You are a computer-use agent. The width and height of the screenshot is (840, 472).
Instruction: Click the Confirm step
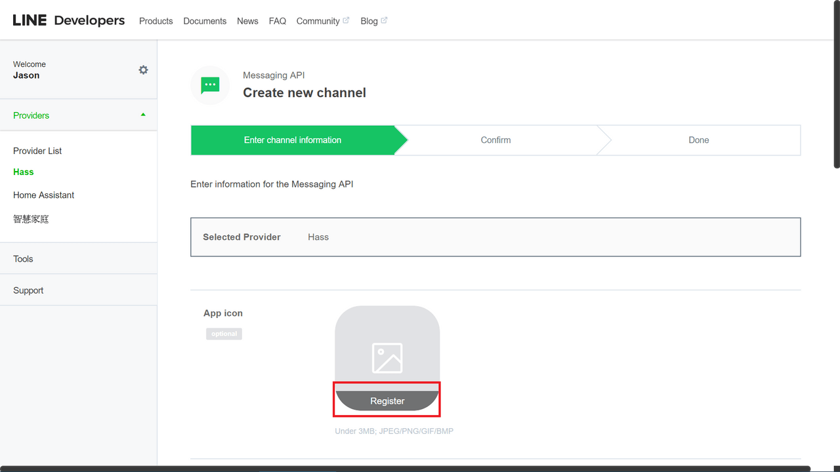point(495,140)
